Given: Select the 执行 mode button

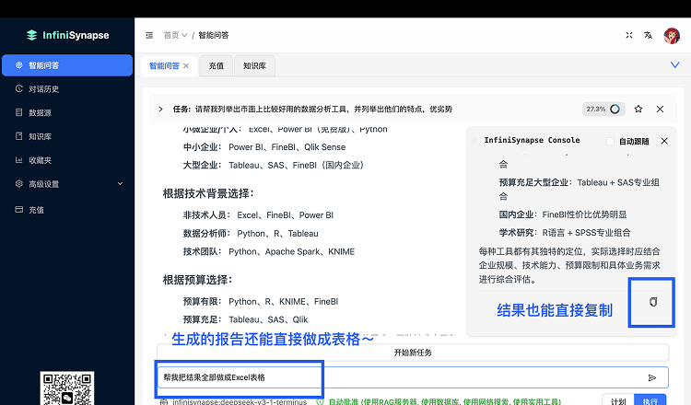Looking at the screenshot, I should [x=650, y=400].
